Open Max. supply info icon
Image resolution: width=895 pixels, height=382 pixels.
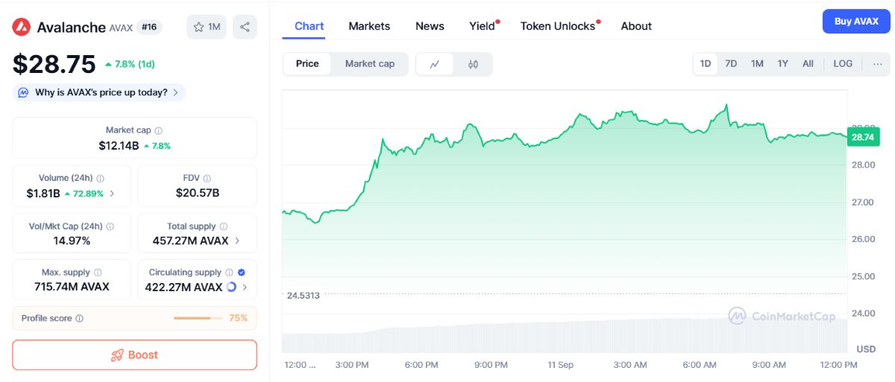[98, 273]
